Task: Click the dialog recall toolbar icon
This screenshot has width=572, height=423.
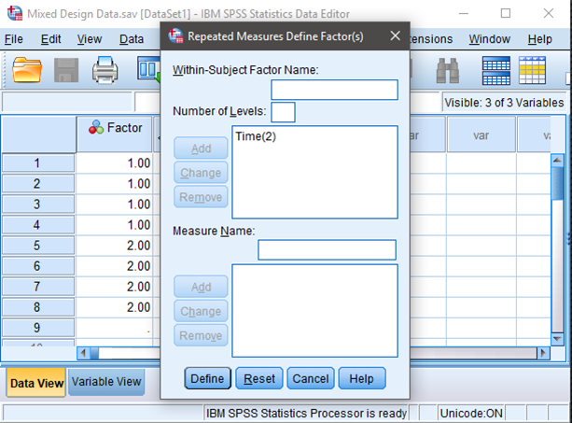Action: pos(148,69)
